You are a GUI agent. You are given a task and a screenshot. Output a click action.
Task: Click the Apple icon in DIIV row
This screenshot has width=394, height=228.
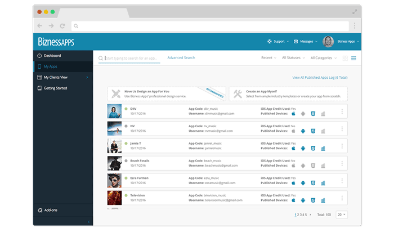click(293, 114)
